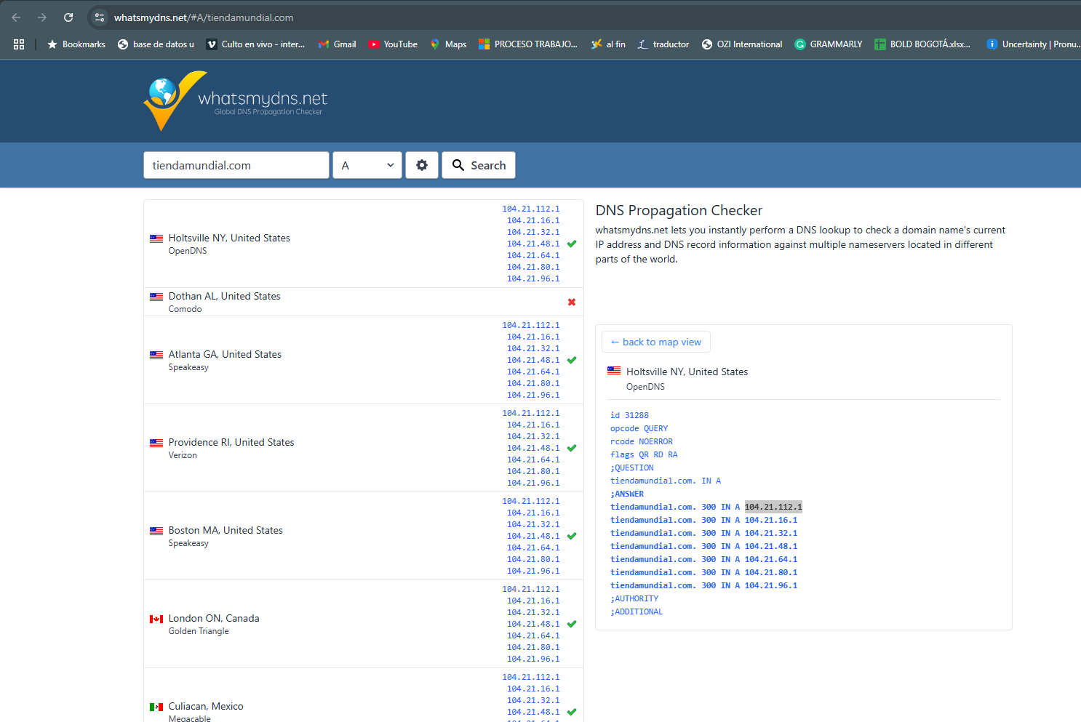The height and width of the screenshot is (722, 1081).
Task: Open the YouTube bookmark
Action: coord(393,44)
